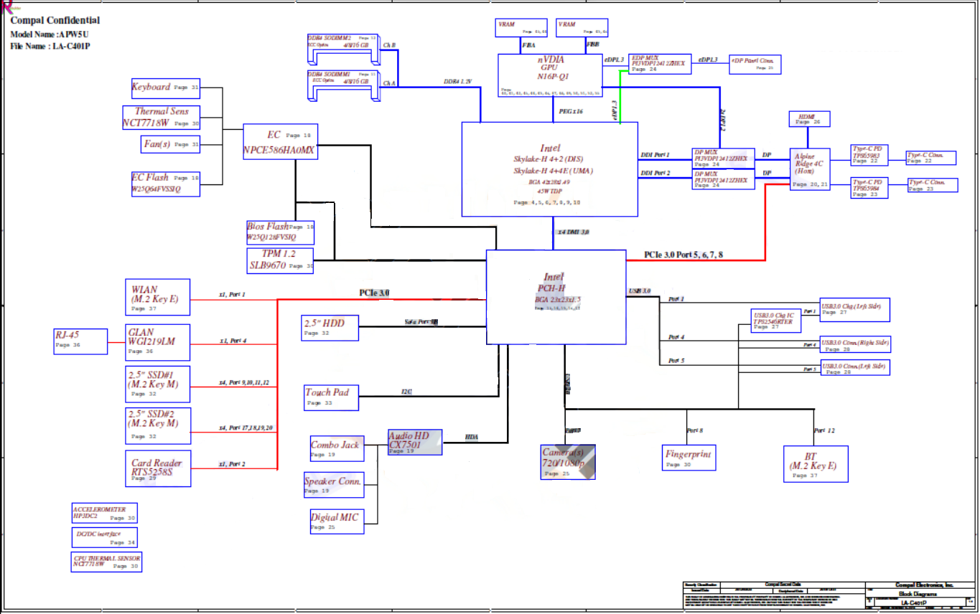The height and width of the screenshot is (614, 980).
Task: Select the DP MUX on DDI Port 1
Action: [x=724, y=158]
